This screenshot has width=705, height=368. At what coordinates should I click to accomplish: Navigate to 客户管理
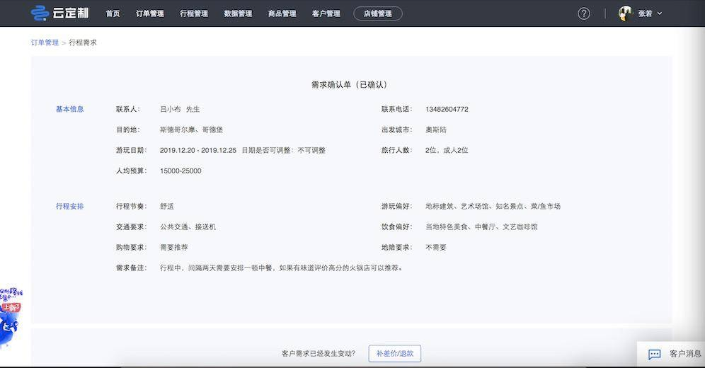tap(326, 13)
